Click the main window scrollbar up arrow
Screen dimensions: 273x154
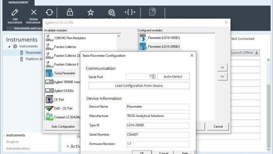pyautogui.click(x=268, y=60)
